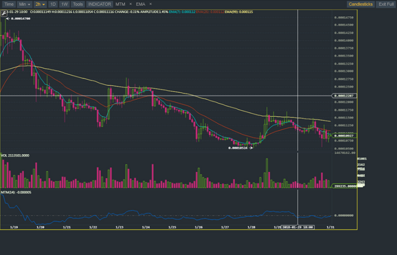Screen dimensions: 397x255
Task: Click the CHANGE:-0.31% readout
Action: click(x=127, y=12)
